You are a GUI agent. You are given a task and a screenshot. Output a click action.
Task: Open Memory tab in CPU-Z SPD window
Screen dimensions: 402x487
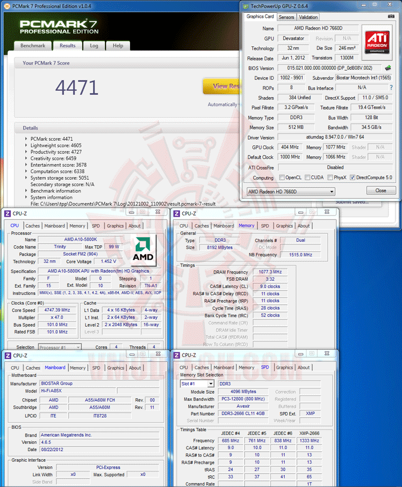pyautogui.click(x=246, y=367)
